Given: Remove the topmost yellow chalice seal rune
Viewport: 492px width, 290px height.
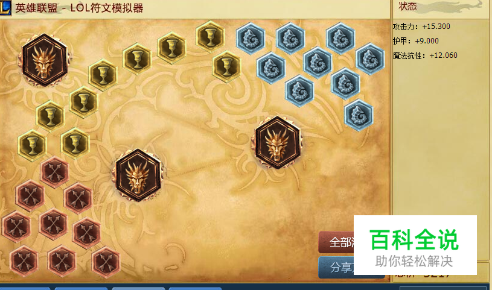Looking at the screenshot, I should point(210,36).
